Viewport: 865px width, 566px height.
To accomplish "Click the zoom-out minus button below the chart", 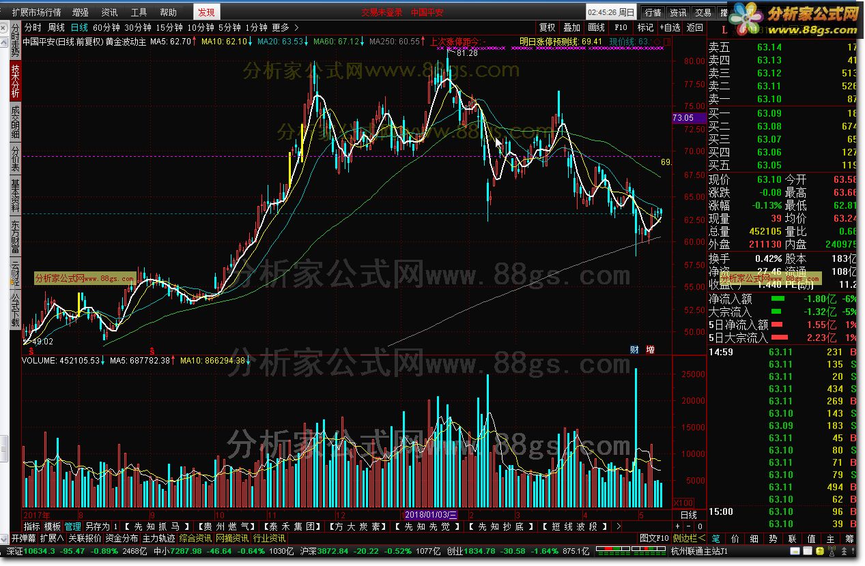I will (x=688, y=526).
